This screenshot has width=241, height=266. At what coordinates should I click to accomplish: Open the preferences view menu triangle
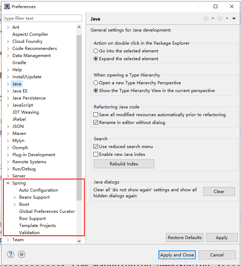pyautogui.click(x=234, y=18)
